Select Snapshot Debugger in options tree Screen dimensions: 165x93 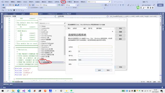(x=47, y=43)
